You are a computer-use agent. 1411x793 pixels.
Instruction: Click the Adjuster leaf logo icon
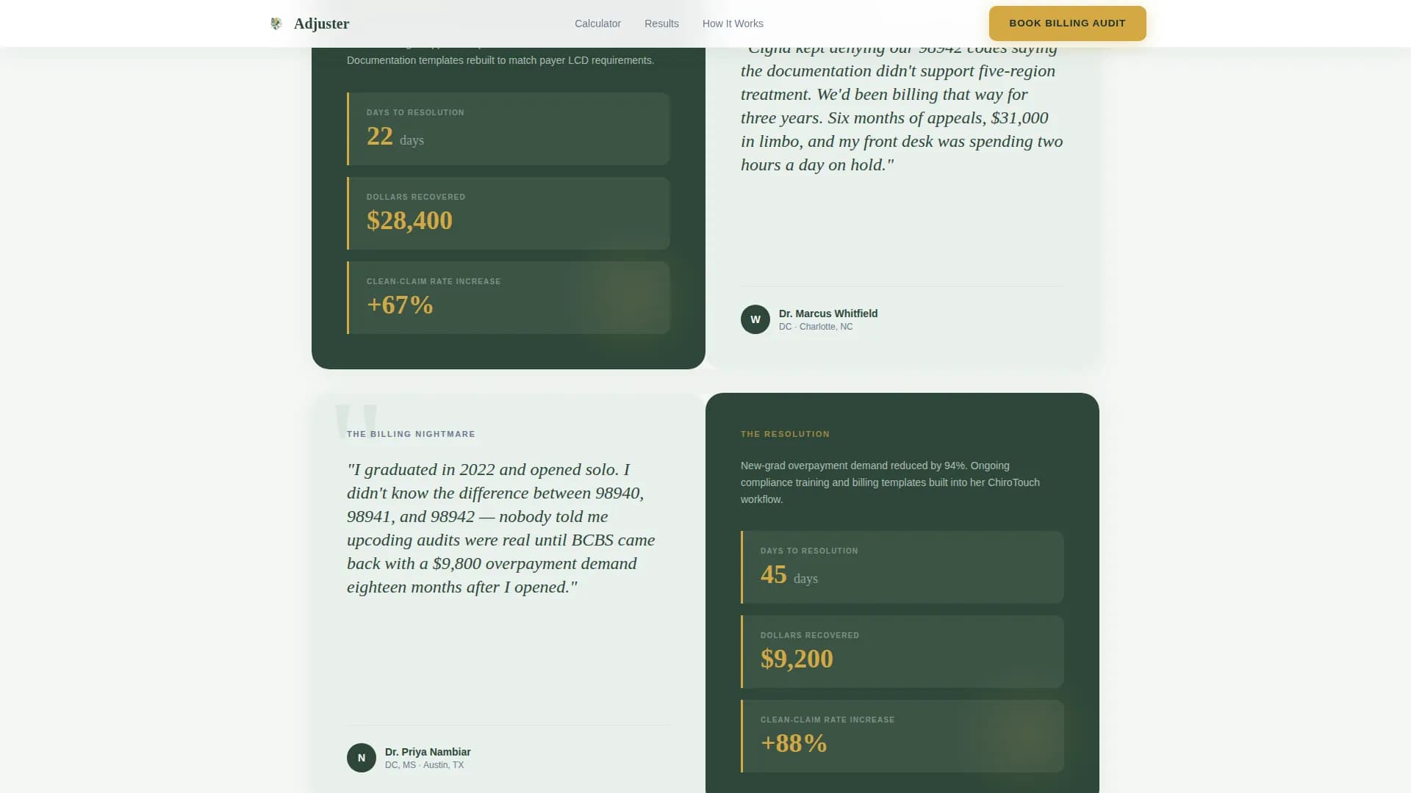[277, 23]
